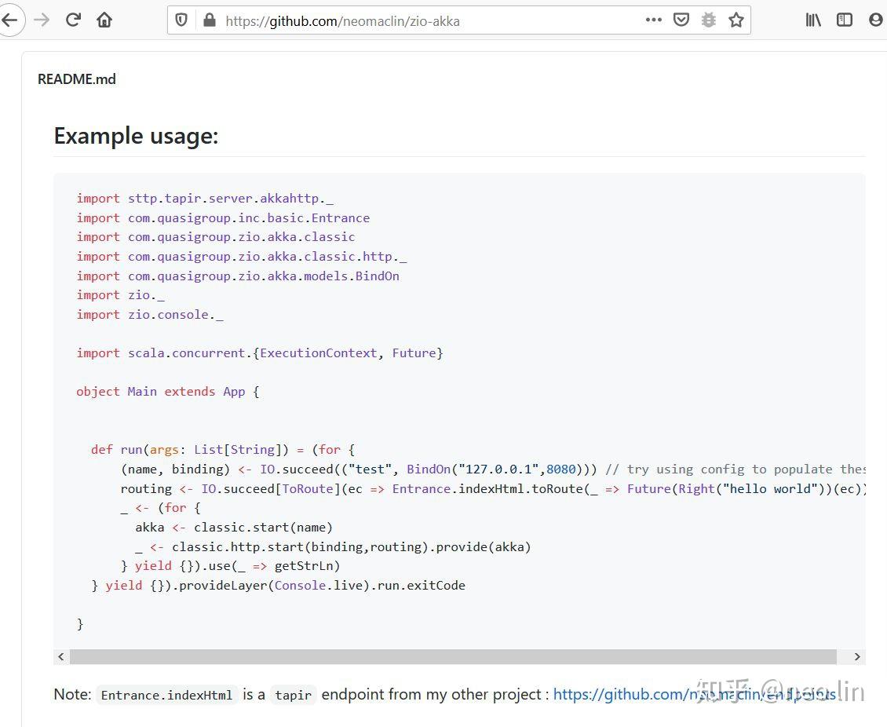Screen dimensions: 887x727
Task: Click the bug extension icon in address bar
Action: (x=709, y=20)
